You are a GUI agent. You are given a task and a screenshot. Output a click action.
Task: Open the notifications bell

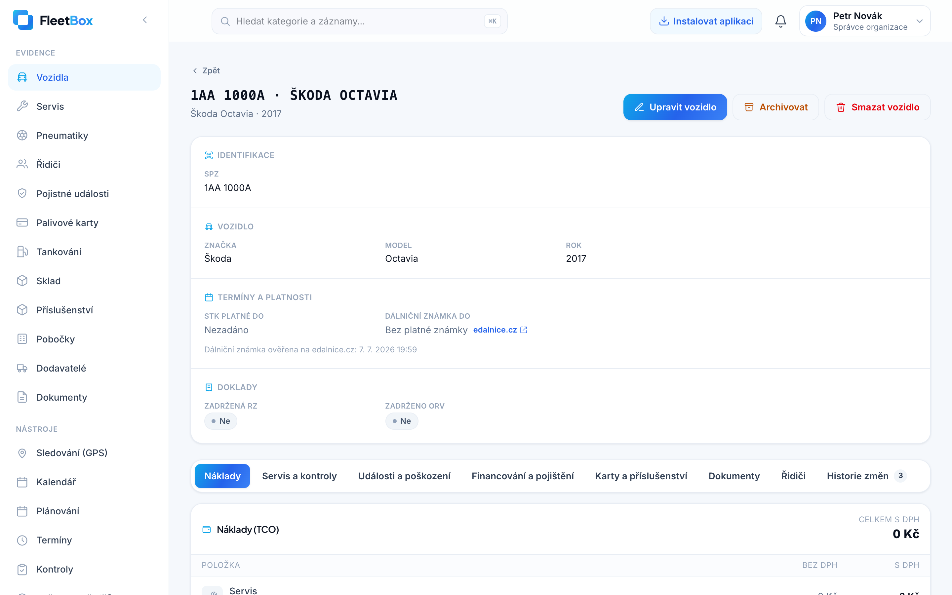780,21
